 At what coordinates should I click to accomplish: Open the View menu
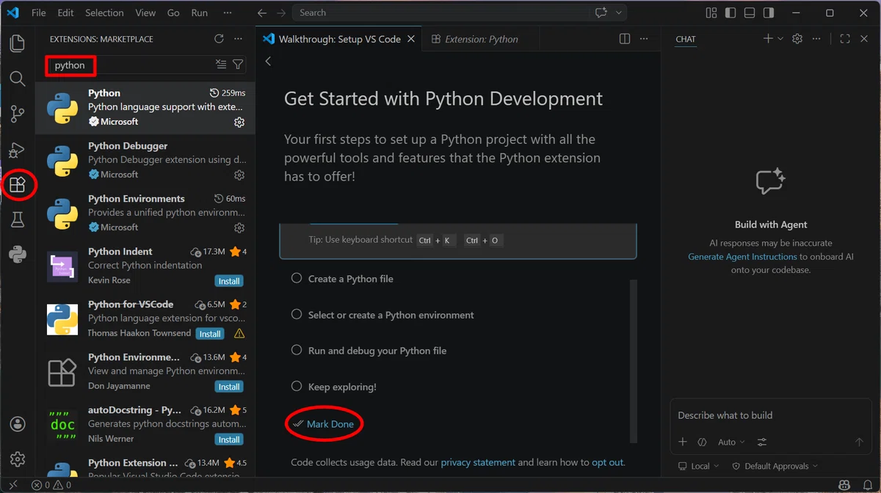[145, 12]
